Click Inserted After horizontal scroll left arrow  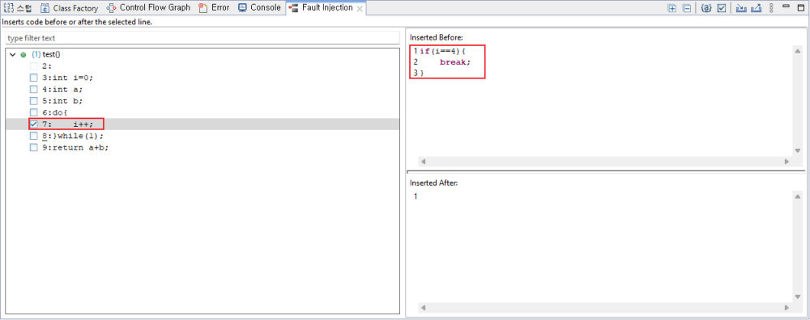point(423,308)
